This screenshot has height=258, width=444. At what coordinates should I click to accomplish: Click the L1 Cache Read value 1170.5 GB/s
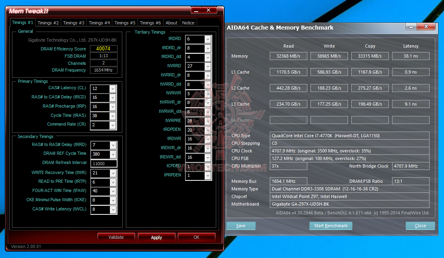pos(288,72)
